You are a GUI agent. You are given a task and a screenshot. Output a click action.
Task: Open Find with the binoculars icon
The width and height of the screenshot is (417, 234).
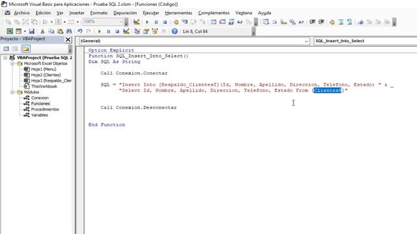69,31
